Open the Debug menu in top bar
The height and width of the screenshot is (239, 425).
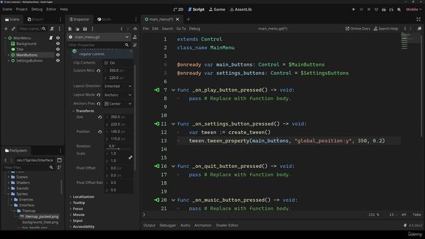click(37, 9)
